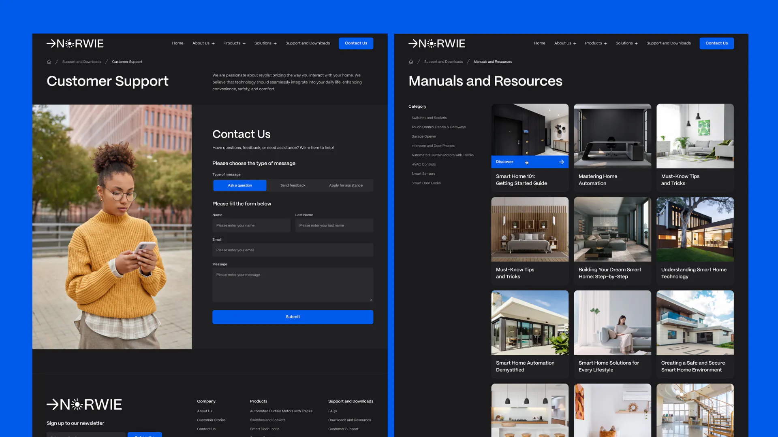Click footer Downloads and Resources link
Image resolution: width=778 pixels, height=437 pixels.
coord(349,420)
